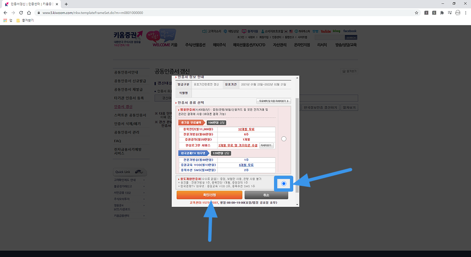Go back with the browser back arrow
This screenshot has height=257, width=471.
pyautogui.click(x=5, y=13)
